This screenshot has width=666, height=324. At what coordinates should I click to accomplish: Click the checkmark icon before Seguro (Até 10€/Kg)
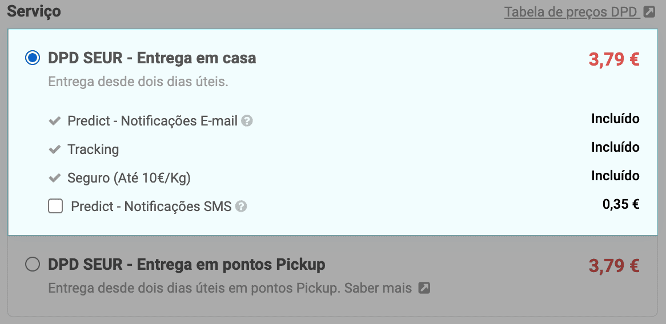tap(55, 178)
